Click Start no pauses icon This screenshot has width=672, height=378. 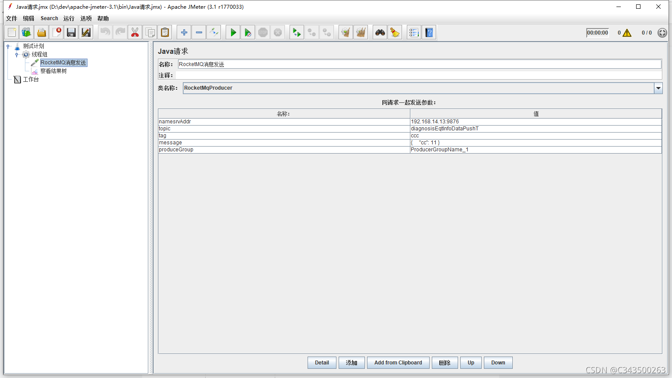tap(248, 32)
